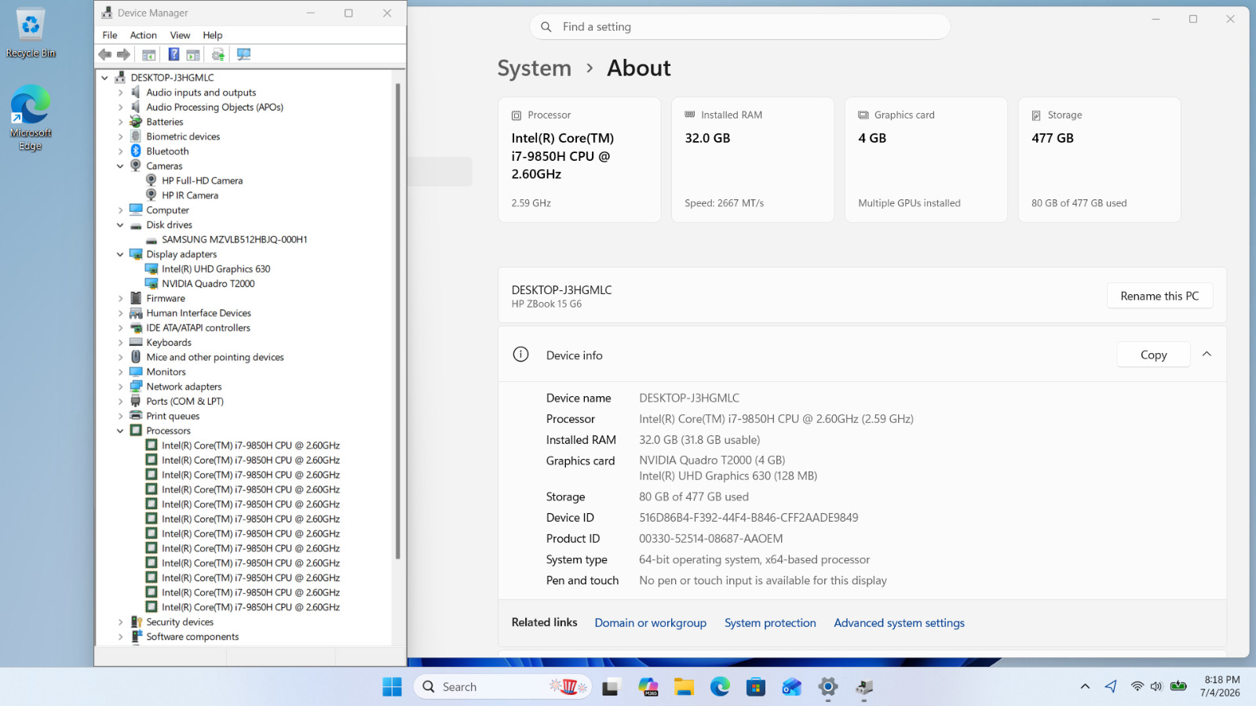The width and height of the screenshot is (1256, 706).
Task: Open Help via the blue question mark icon
Action: 173,54
